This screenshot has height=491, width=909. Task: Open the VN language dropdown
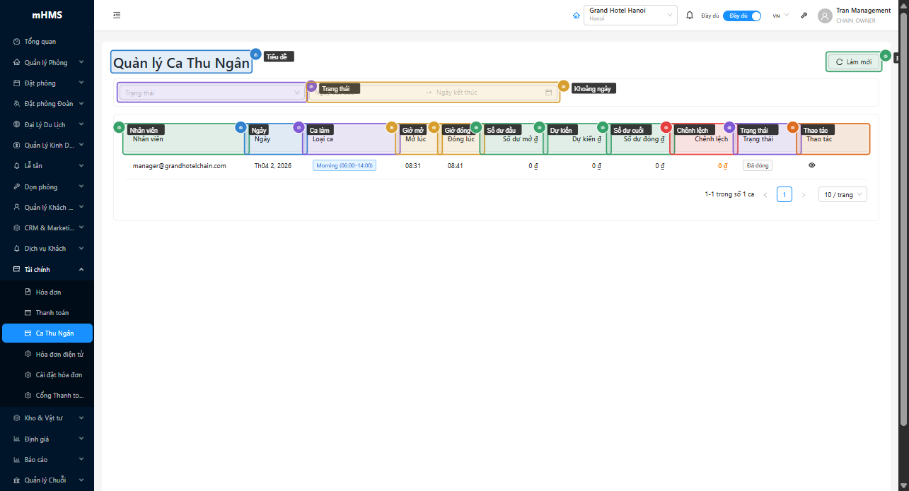click(x=780, y=16)
